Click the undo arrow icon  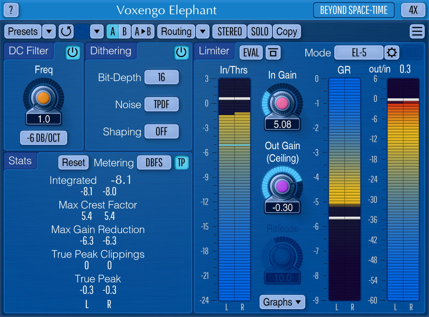66,32
